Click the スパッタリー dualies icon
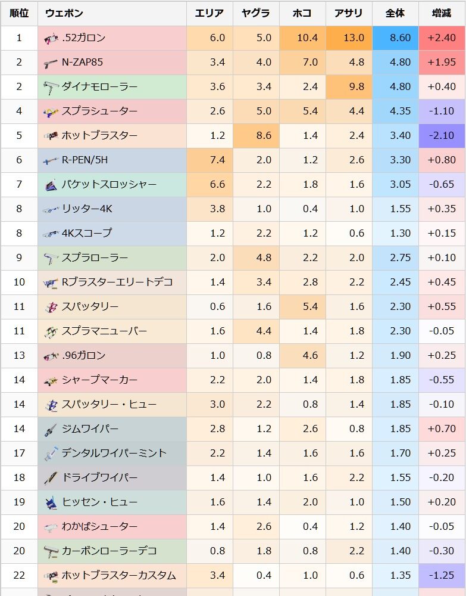 51,307
